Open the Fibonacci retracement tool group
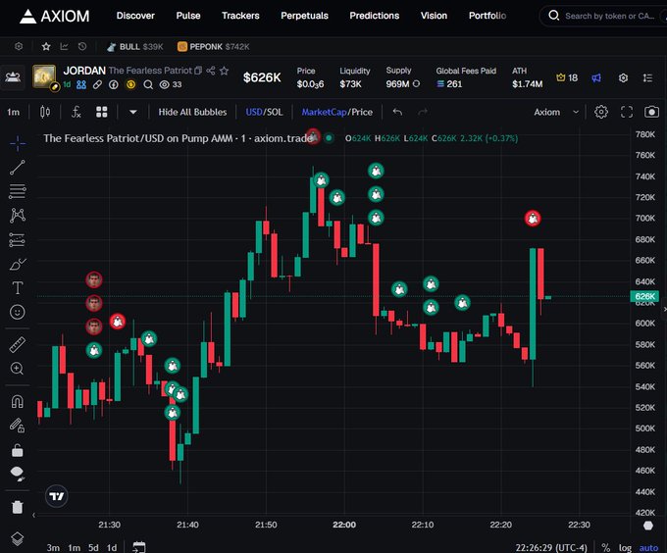The image size is (667, 553). click(x=18, y=191)
